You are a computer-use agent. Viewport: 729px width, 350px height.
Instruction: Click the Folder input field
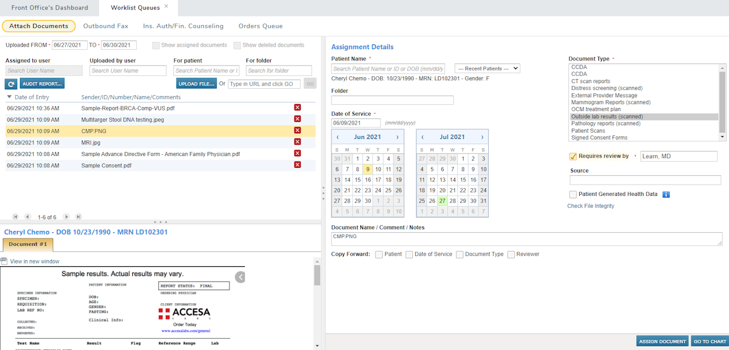point(392,100)
